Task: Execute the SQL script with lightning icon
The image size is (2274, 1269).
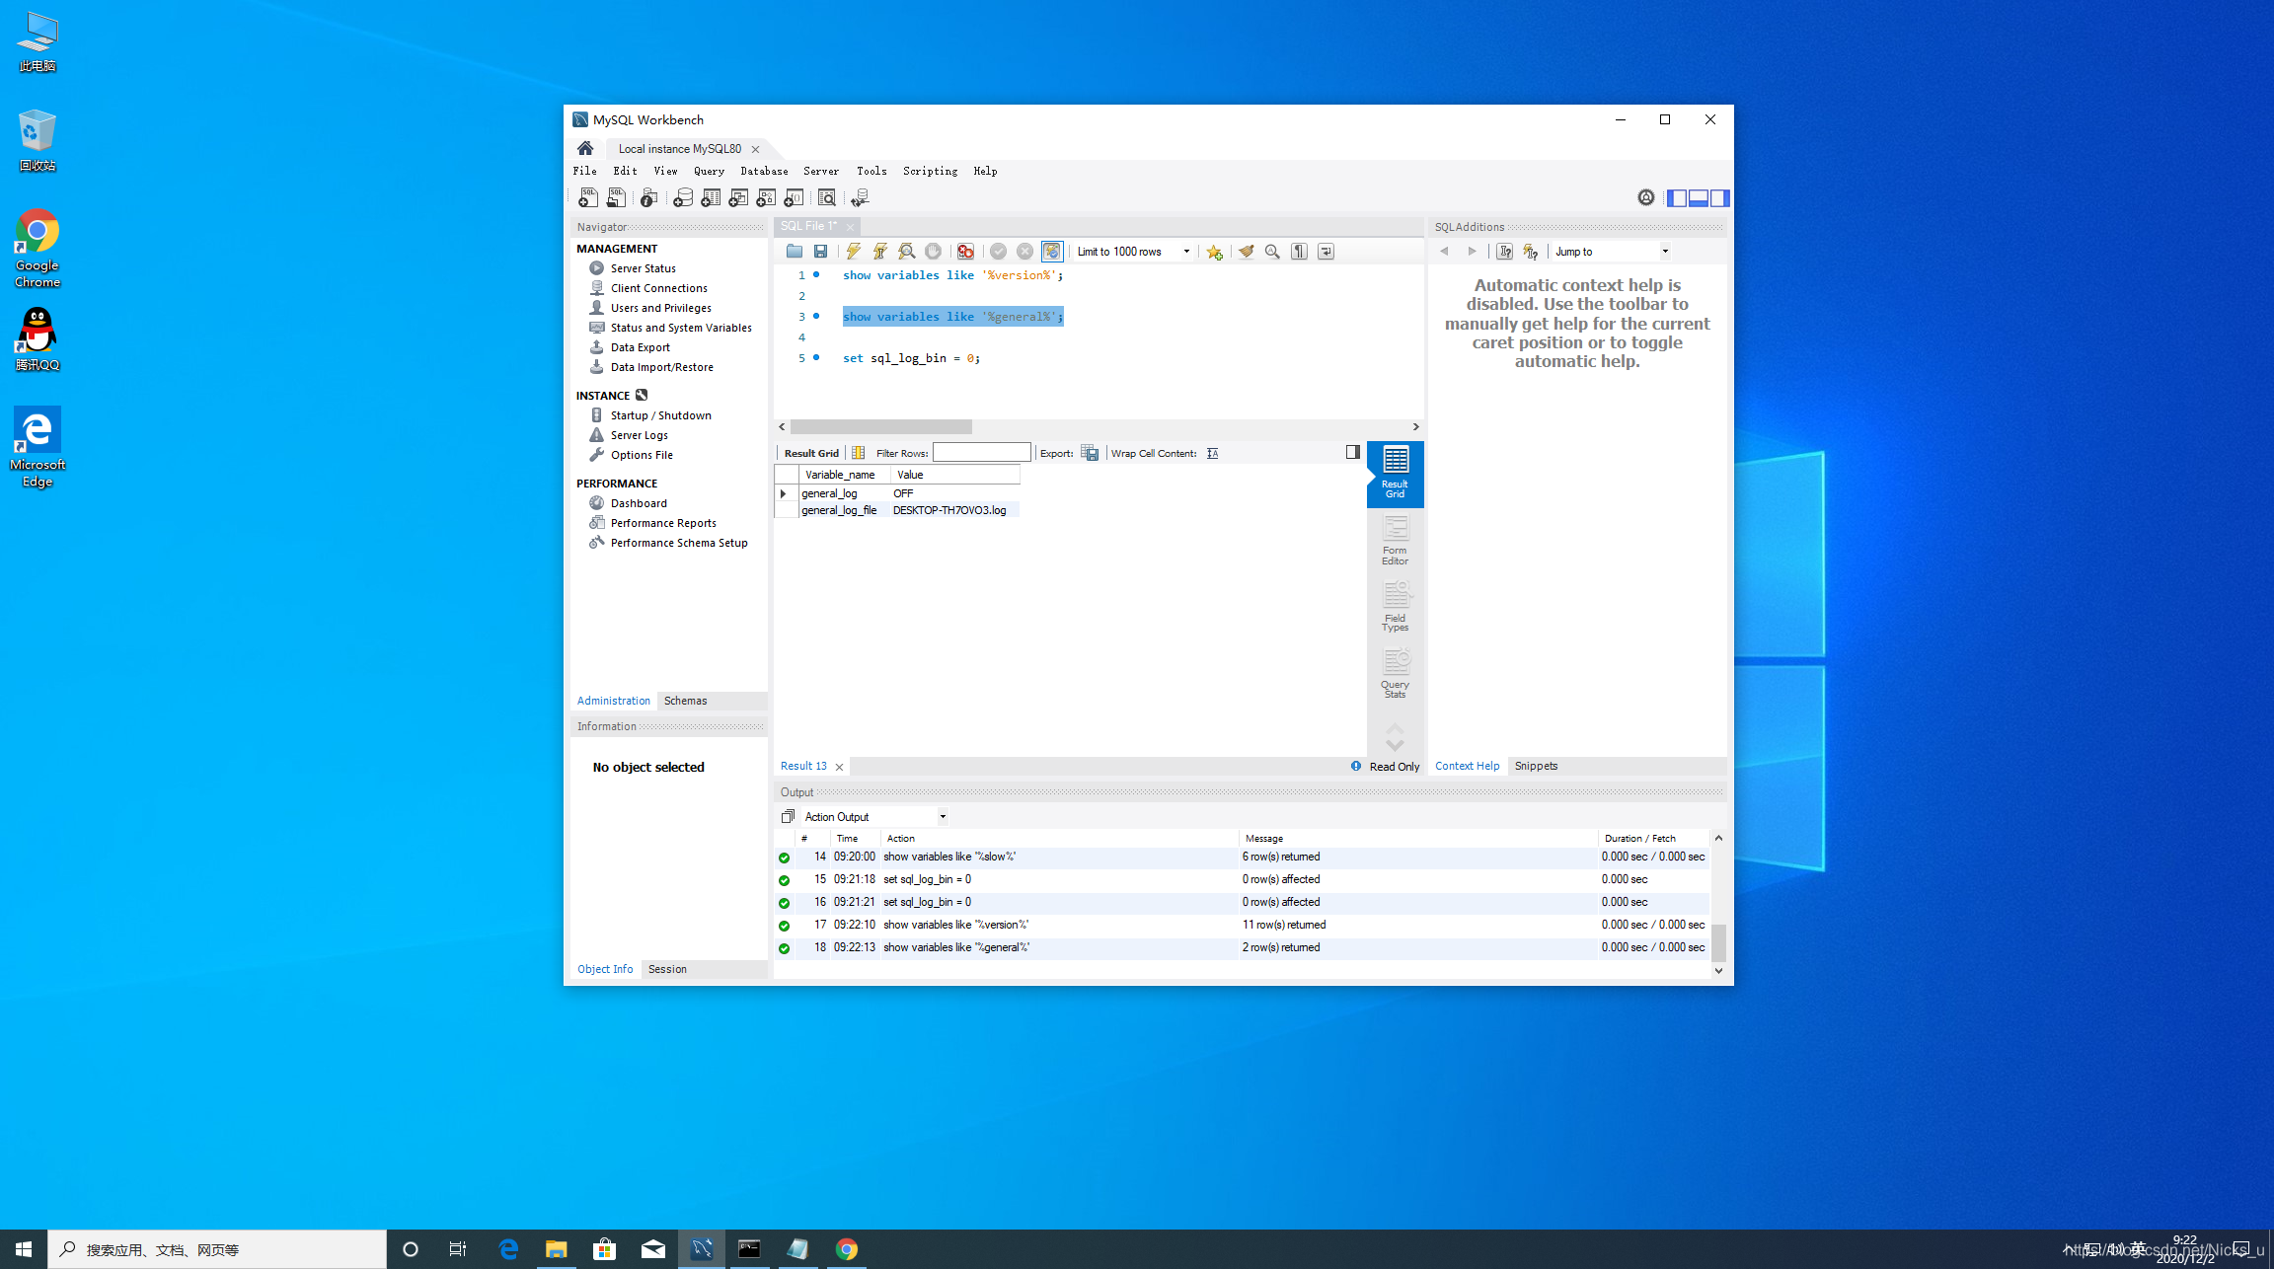Action: (853, 252)
